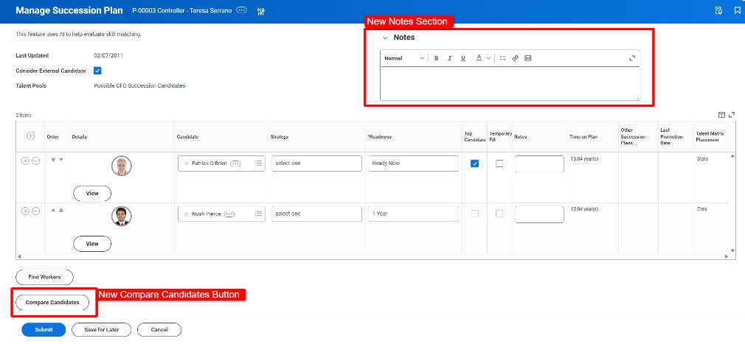Viewport: 745px width, 344px height.
Task: Apply italic formatting in the Notes editor
Action: [x=449, y=58]
